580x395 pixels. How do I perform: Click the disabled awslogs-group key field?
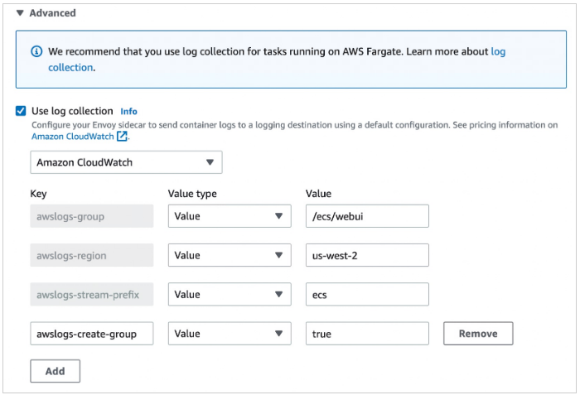pyautogui.click(x=92, y=216)
